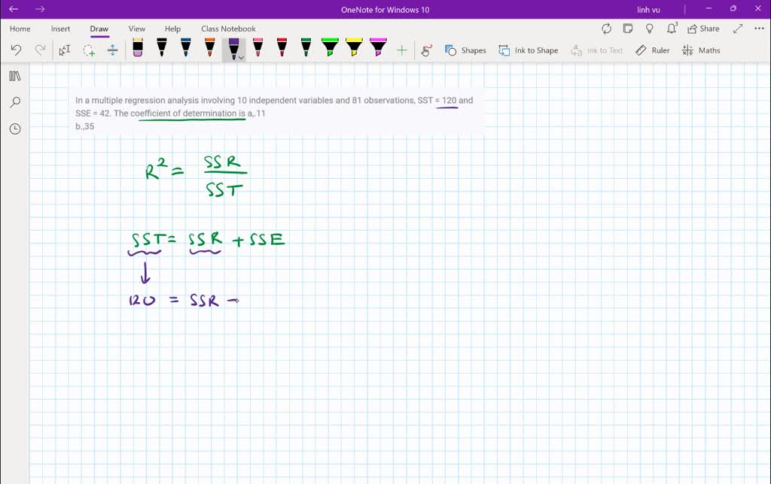Open the purple pen options chevron
771x484 pixels.
(240, 57)
